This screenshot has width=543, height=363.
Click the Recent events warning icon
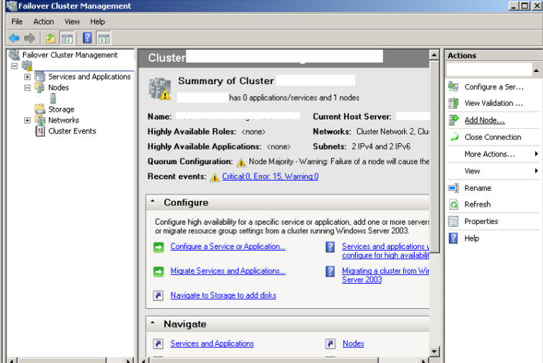coord(215,177)
